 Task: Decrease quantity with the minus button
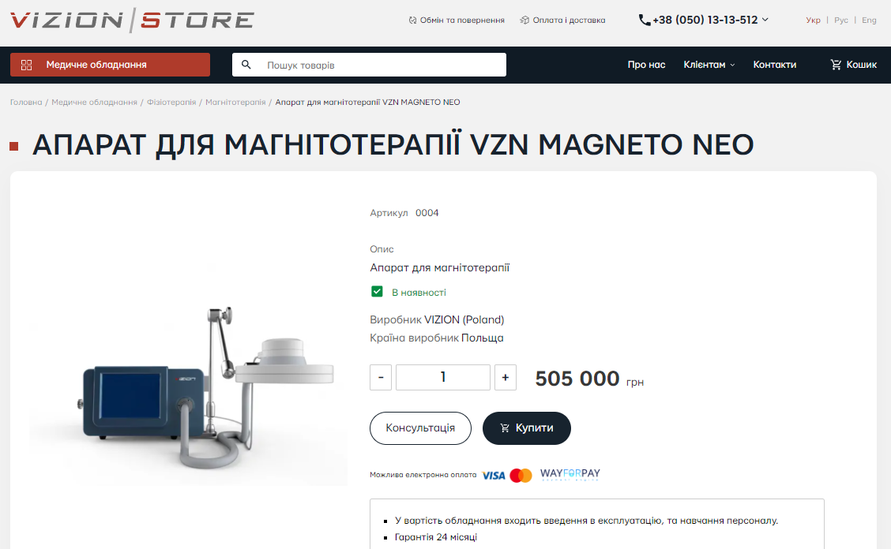(381, 378)
